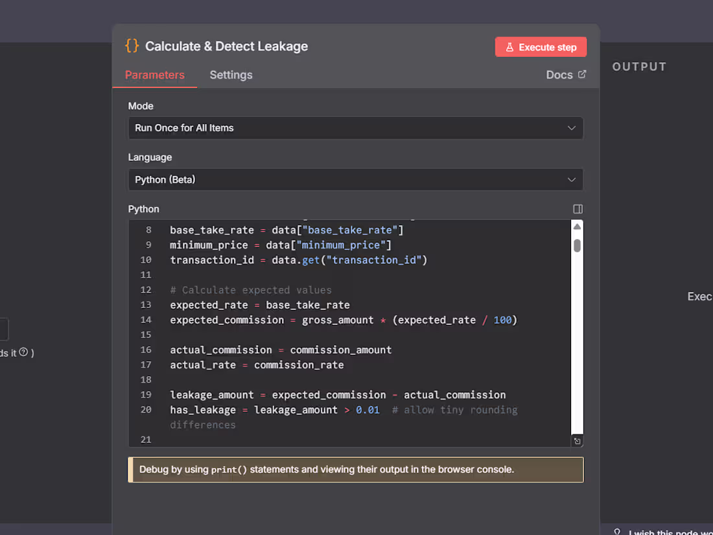Viewport: 713px width, 535px height.
Task: Click the scroll up arrow in code editor
Action: [577, 226]
